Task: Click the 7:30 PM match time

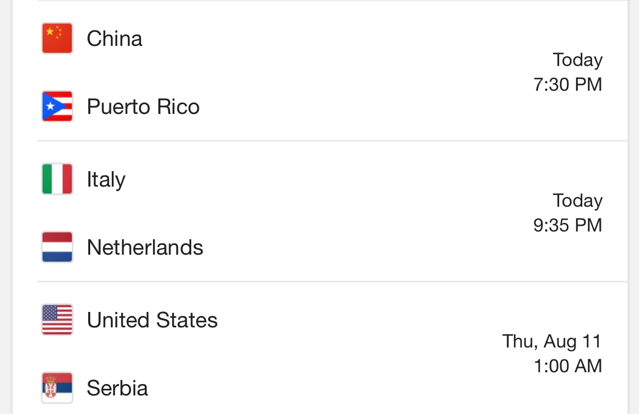Action: coord(567,85)
